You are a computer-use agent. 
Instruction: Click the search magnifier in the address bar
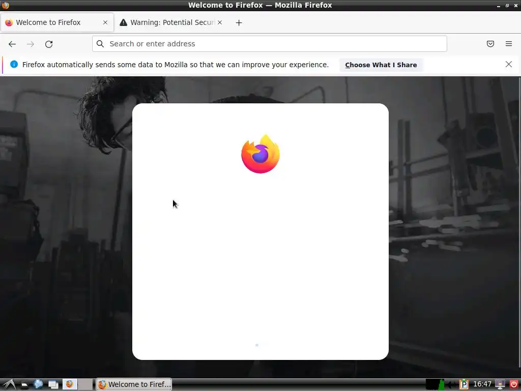pyautogui.click(x=100, y=44)
